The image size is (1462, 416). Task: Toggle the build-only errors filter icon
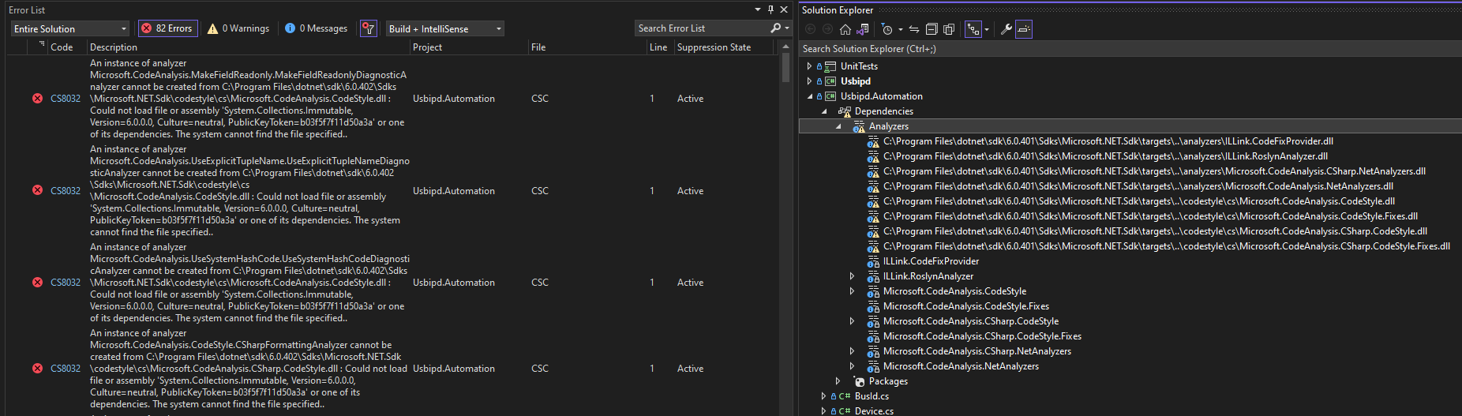(368, 28)
